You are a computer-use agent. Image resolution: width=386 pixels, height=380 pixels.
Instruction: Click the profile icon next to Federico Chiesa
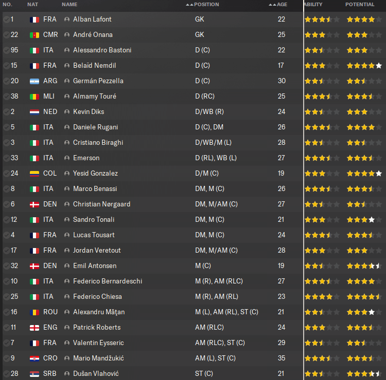[x=67, y=297]
